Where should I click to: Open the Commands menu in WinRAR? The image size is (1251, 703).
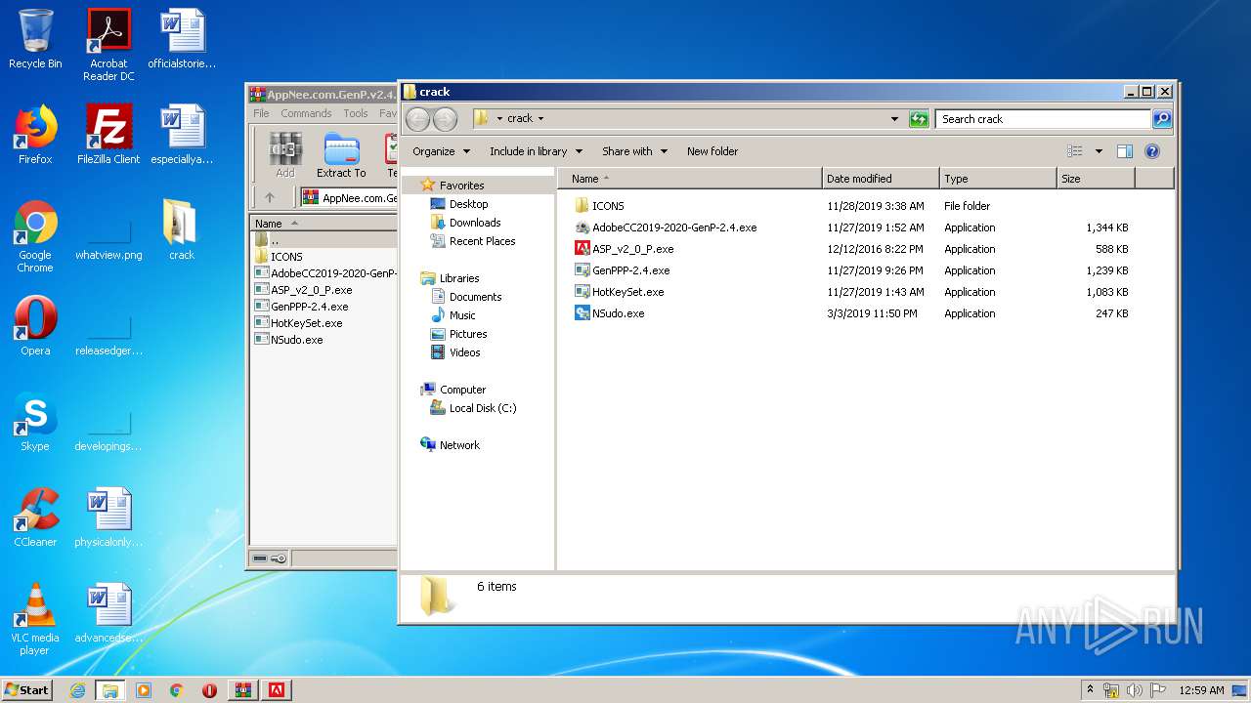306,113
